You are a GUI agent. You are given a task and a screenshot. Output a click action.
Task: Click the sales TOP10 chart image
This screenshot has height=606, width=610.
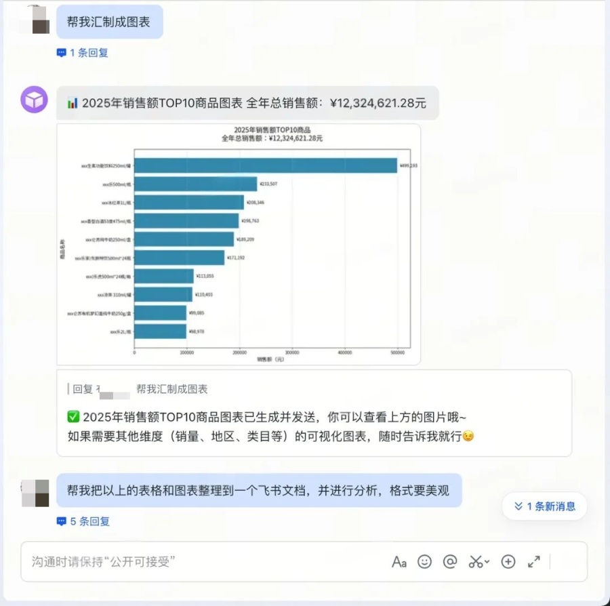pyautogui.click(x=239, y=244)
